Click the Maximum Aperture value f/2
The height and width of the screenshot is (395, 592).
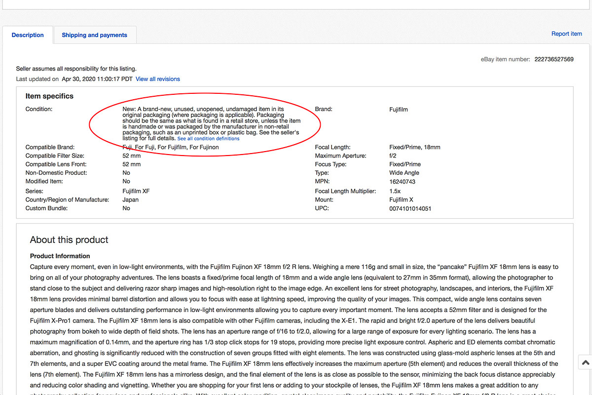click(x=394, y=156)
